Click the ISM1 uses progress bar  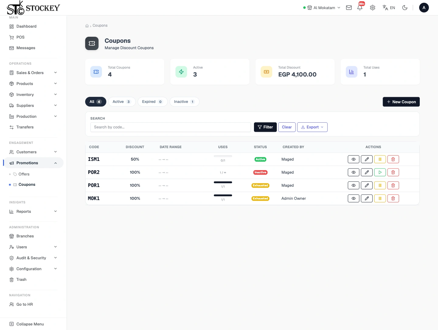coord(223,156)
